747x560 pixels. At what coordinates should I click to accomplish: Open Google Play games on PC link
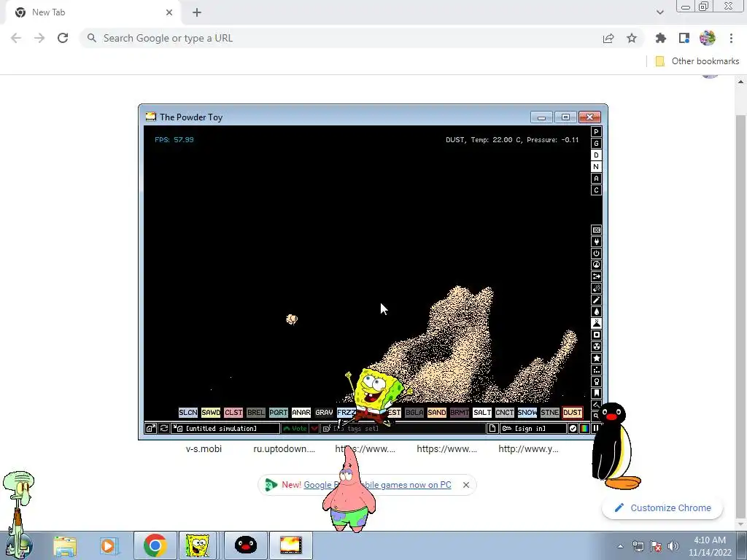(x=377, y=485)
